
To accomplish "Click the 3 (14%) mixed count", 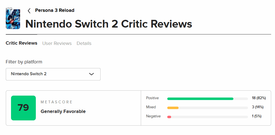I will point(258,107).
